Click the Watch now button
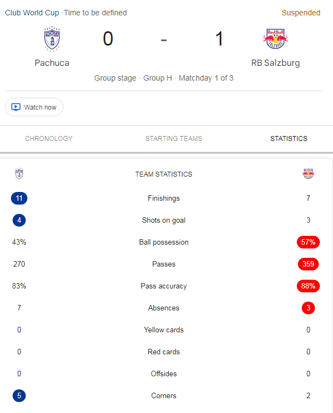The width and height of the screenshot is (333, 413). click(x=34, y=107)
